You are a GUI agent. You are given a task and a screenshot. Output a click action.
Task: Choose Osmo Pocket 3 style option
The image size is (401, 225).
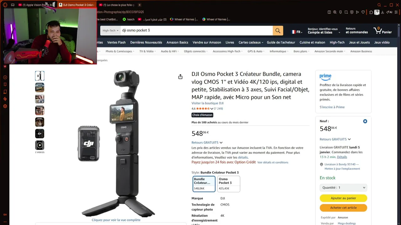coord(229,184)
